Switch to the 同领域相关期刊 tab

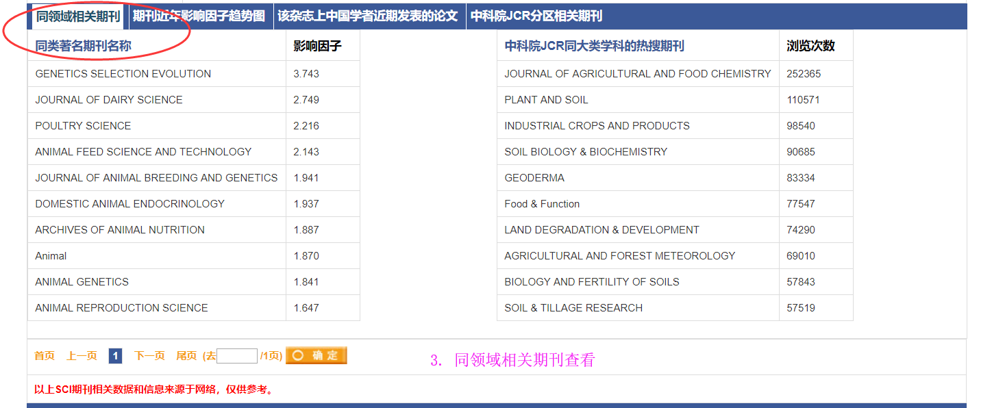click(x=78, y=16)
